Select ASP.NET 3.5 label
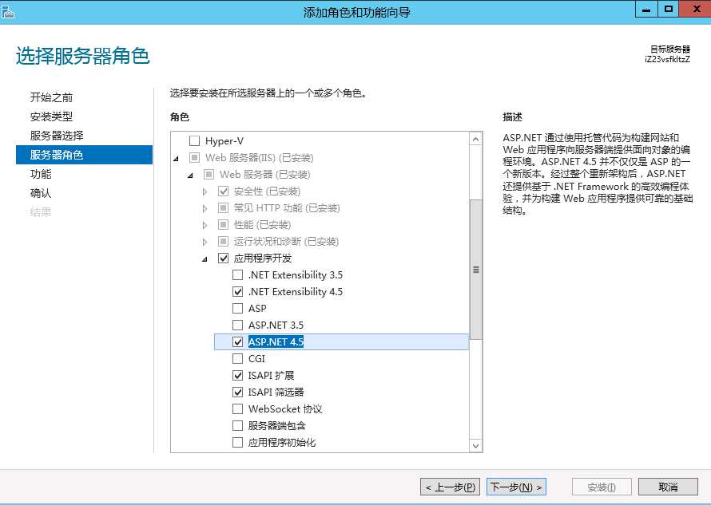711x505 pixels. point(276,325)
